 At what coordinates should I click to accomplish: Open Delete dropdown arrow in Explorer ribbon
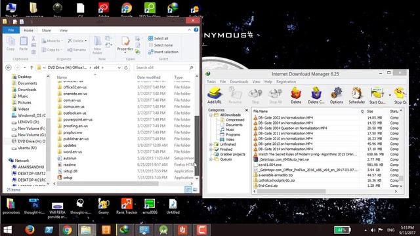pos(86,41)
